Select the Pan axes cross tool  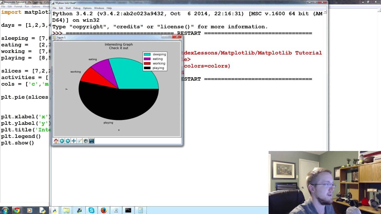coord(74,141)
